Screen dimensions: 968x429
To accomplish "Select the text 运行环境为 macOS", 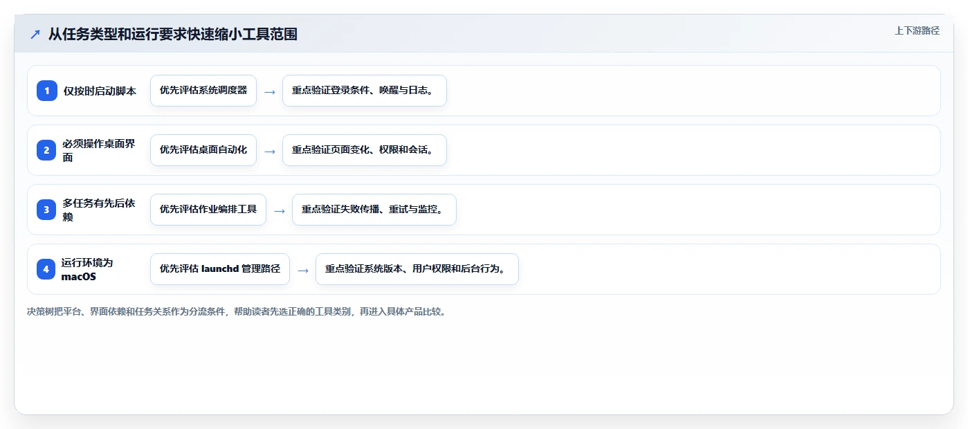I will click(87, 269).
